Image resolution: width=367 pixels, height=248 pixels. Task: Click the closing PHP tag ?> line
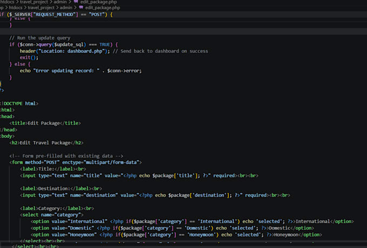[2, 90]
